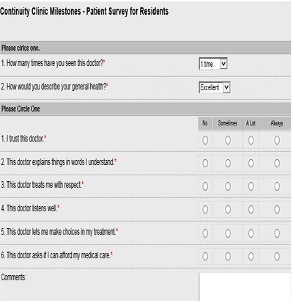Open the '1 time' visits dropdown

[x=213, y=64]
